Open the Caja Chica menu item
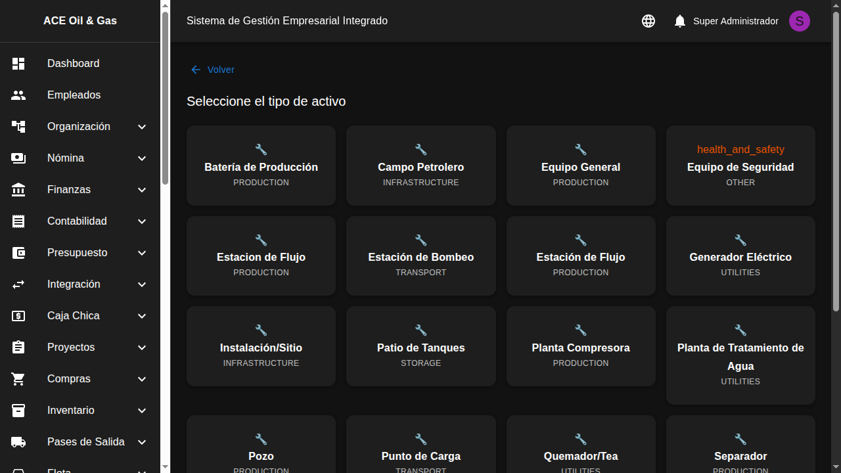Screen dimensions: 841x473 coord(74,316)
